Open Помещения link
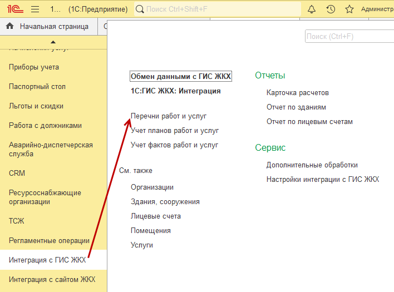The image size is (394, 292). 150,230
